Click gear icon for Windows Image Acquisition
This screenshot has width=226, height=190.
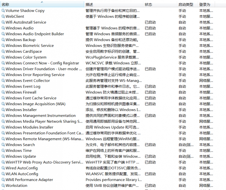[x=3, y=104]
